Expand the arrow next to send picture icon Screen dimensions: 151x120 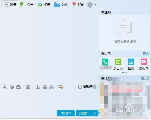click(32, 87)
